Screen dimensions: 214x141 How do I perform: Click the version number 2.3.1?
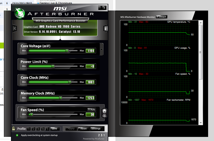pyautogui.click(x=101, y=135)
